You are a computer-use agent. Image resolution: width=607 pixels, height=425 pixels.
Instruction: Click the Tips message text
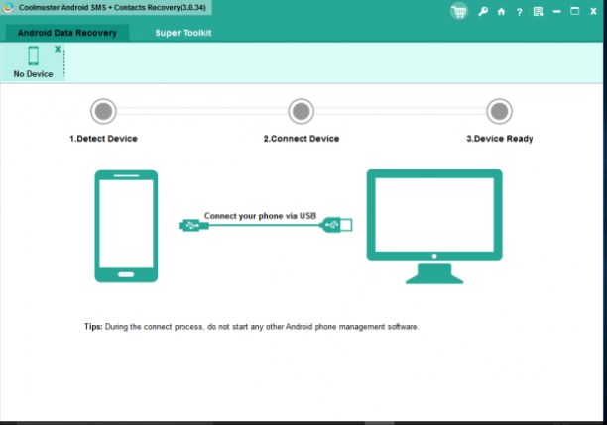pos(252,327)
